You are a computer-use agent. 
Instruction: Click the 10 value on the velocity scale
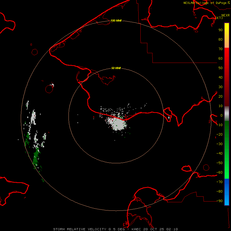(x=220, y=106)
